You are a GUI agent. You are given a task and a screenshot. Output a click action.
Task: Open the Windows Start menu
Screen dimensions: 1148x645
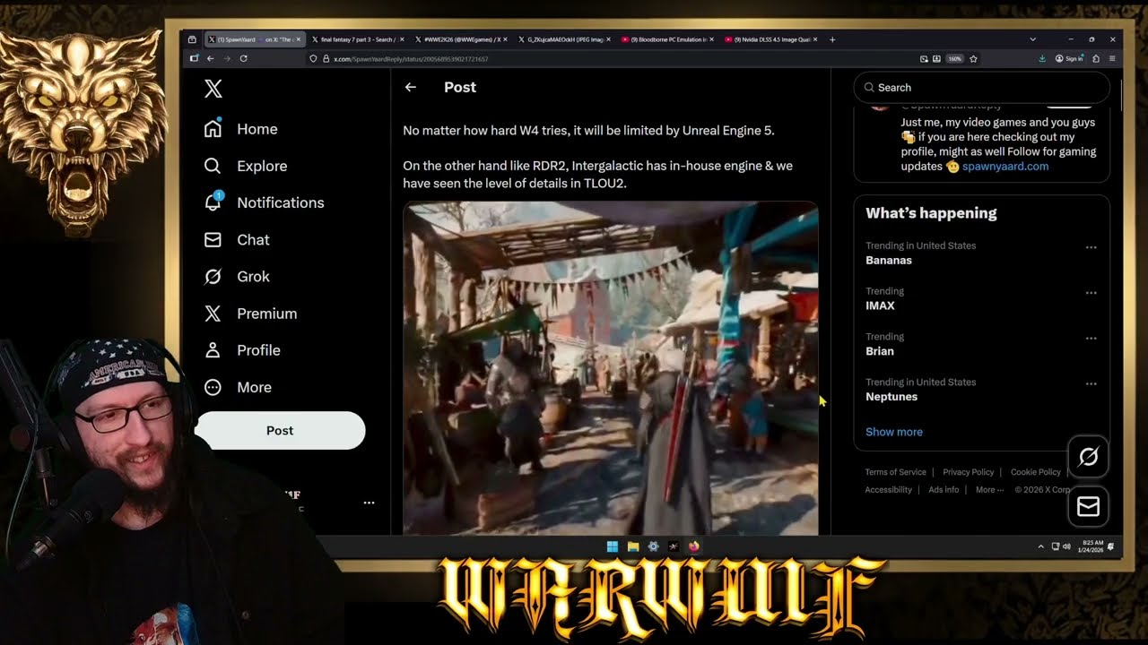coord(612,546)
